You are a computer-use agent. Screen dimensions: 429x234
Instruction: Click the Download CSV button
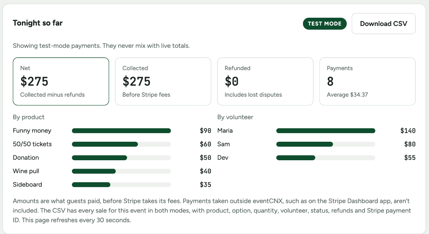coord(384,24)
